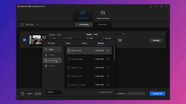Choose the iPhone 11 Pro preset
186x104 pixels.
click(x=89, y=76)
